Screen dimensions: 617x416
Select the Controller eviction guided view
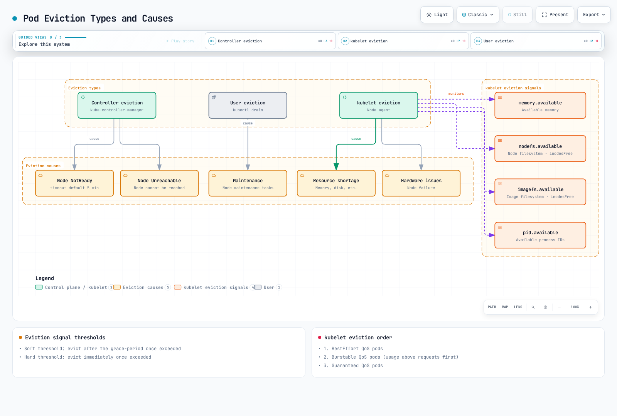[x=270, y=41]
